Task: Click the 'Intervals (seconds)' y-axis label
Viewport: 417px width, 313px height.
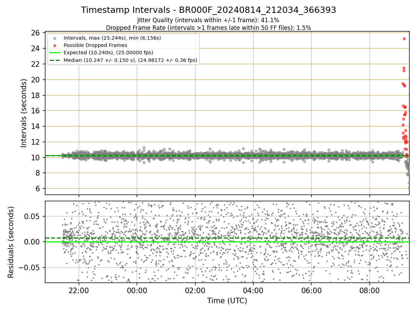Action: (x=24, y=113)
